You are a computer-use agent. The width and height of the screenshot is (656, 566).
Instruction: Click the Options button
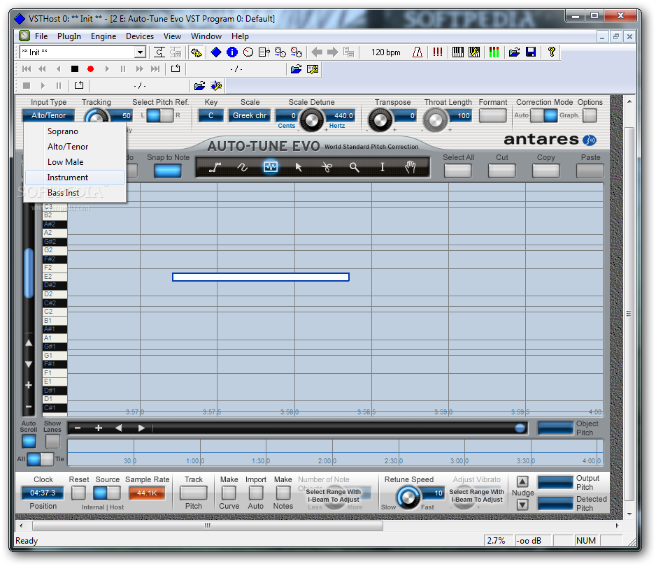590,115
